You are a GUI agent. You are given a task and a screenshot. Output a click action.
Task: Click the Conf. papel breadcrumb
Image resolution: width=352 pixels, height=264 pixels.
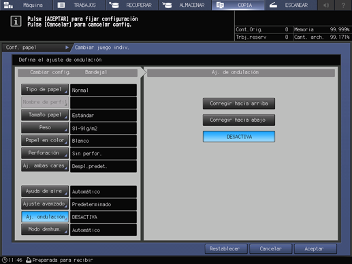tap(36, 48)
